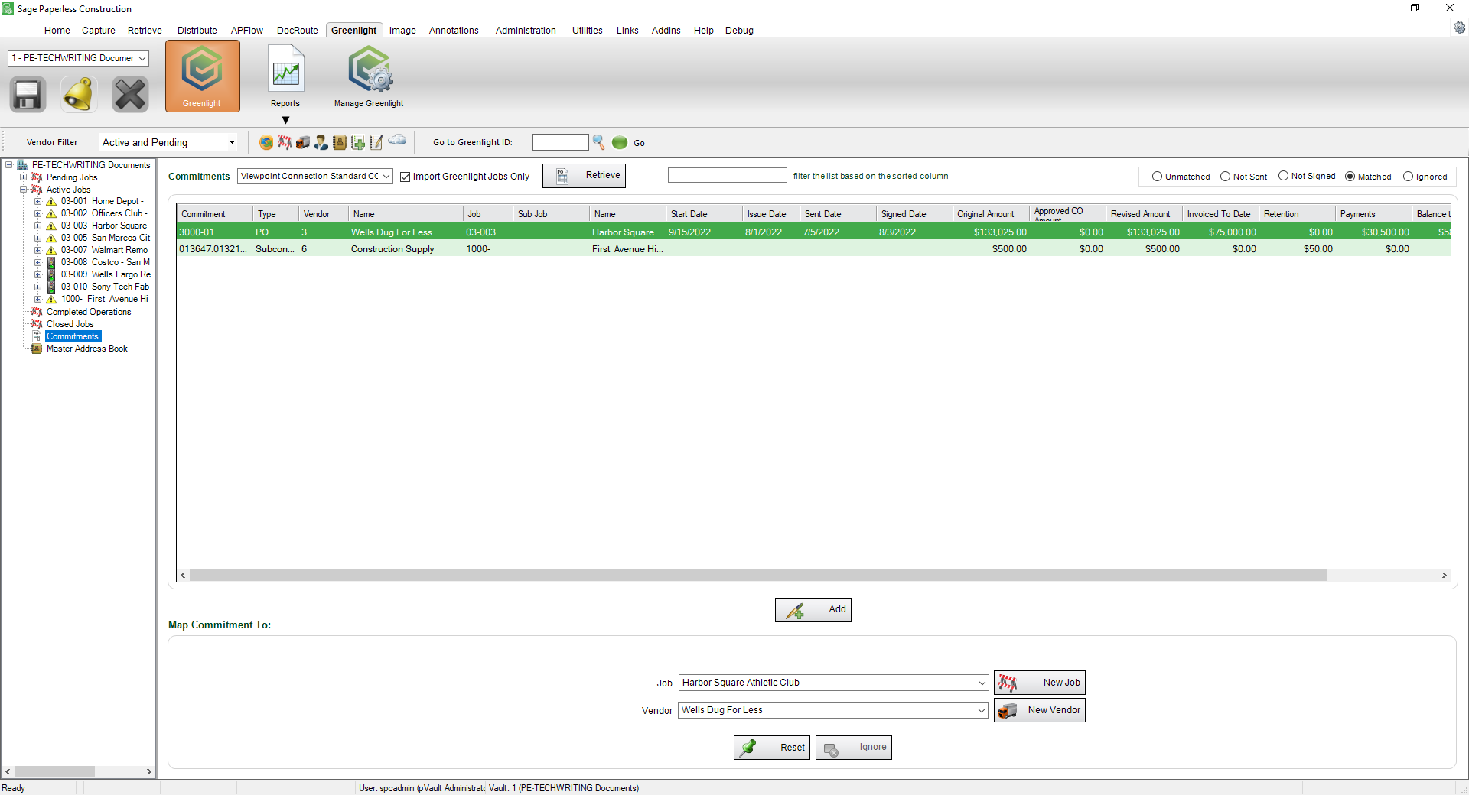Open the Vendor Filter Active and Pending dropdown
The height and width of the screenshot is (795, 1469).
(168, 142)
